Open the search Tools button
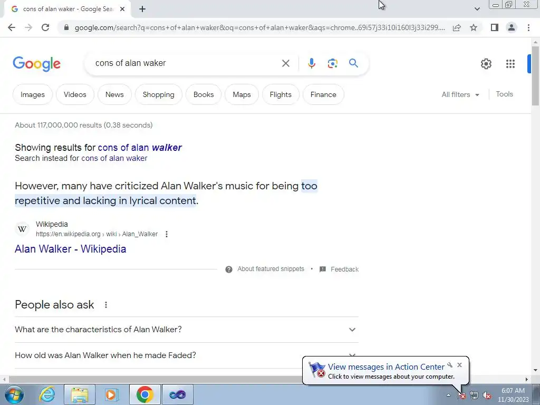Viewport: 540px width, 405px height. [504, 94]
